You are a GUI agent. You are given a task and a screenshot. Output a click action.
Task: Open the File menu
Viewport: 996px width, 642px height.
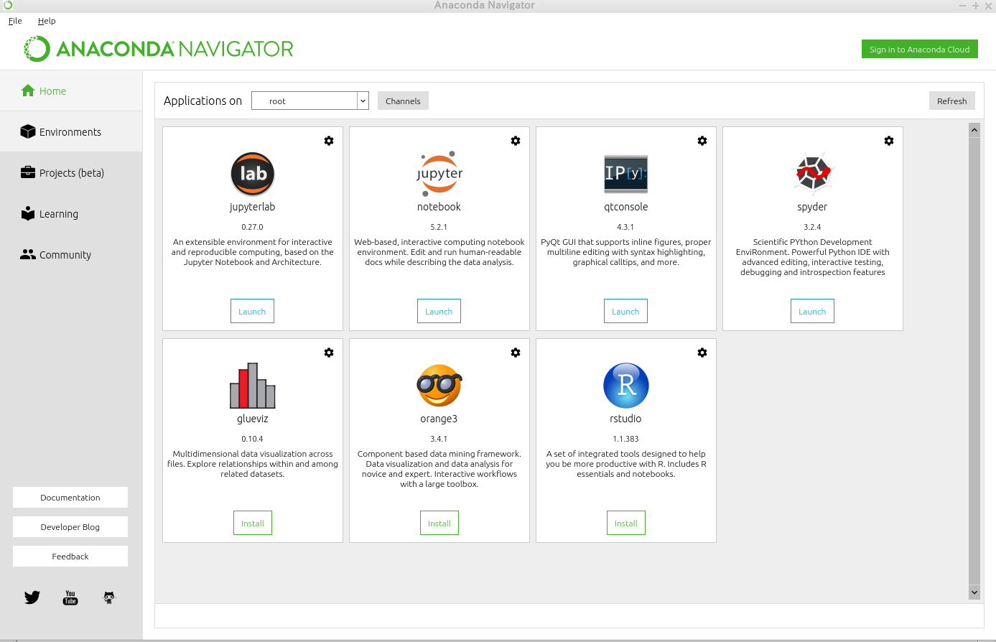(15, 21)
